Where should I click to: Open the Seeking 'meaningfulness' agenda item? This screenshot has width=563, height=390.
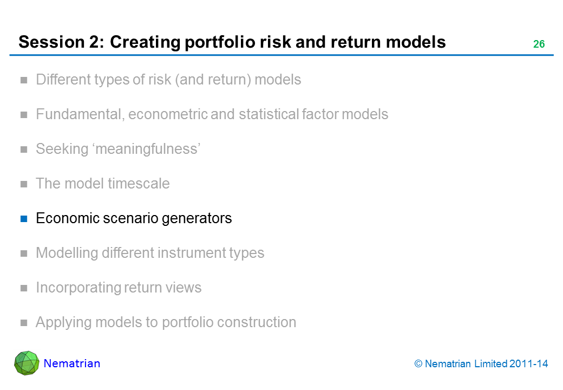[119, 149]
